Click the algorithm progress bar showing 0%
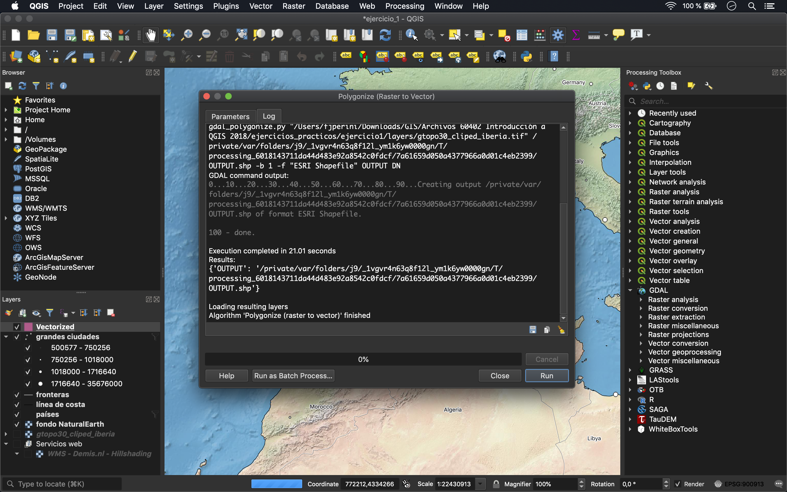The height and width of the screenshot is (492, 787). (x=363, y=359)
